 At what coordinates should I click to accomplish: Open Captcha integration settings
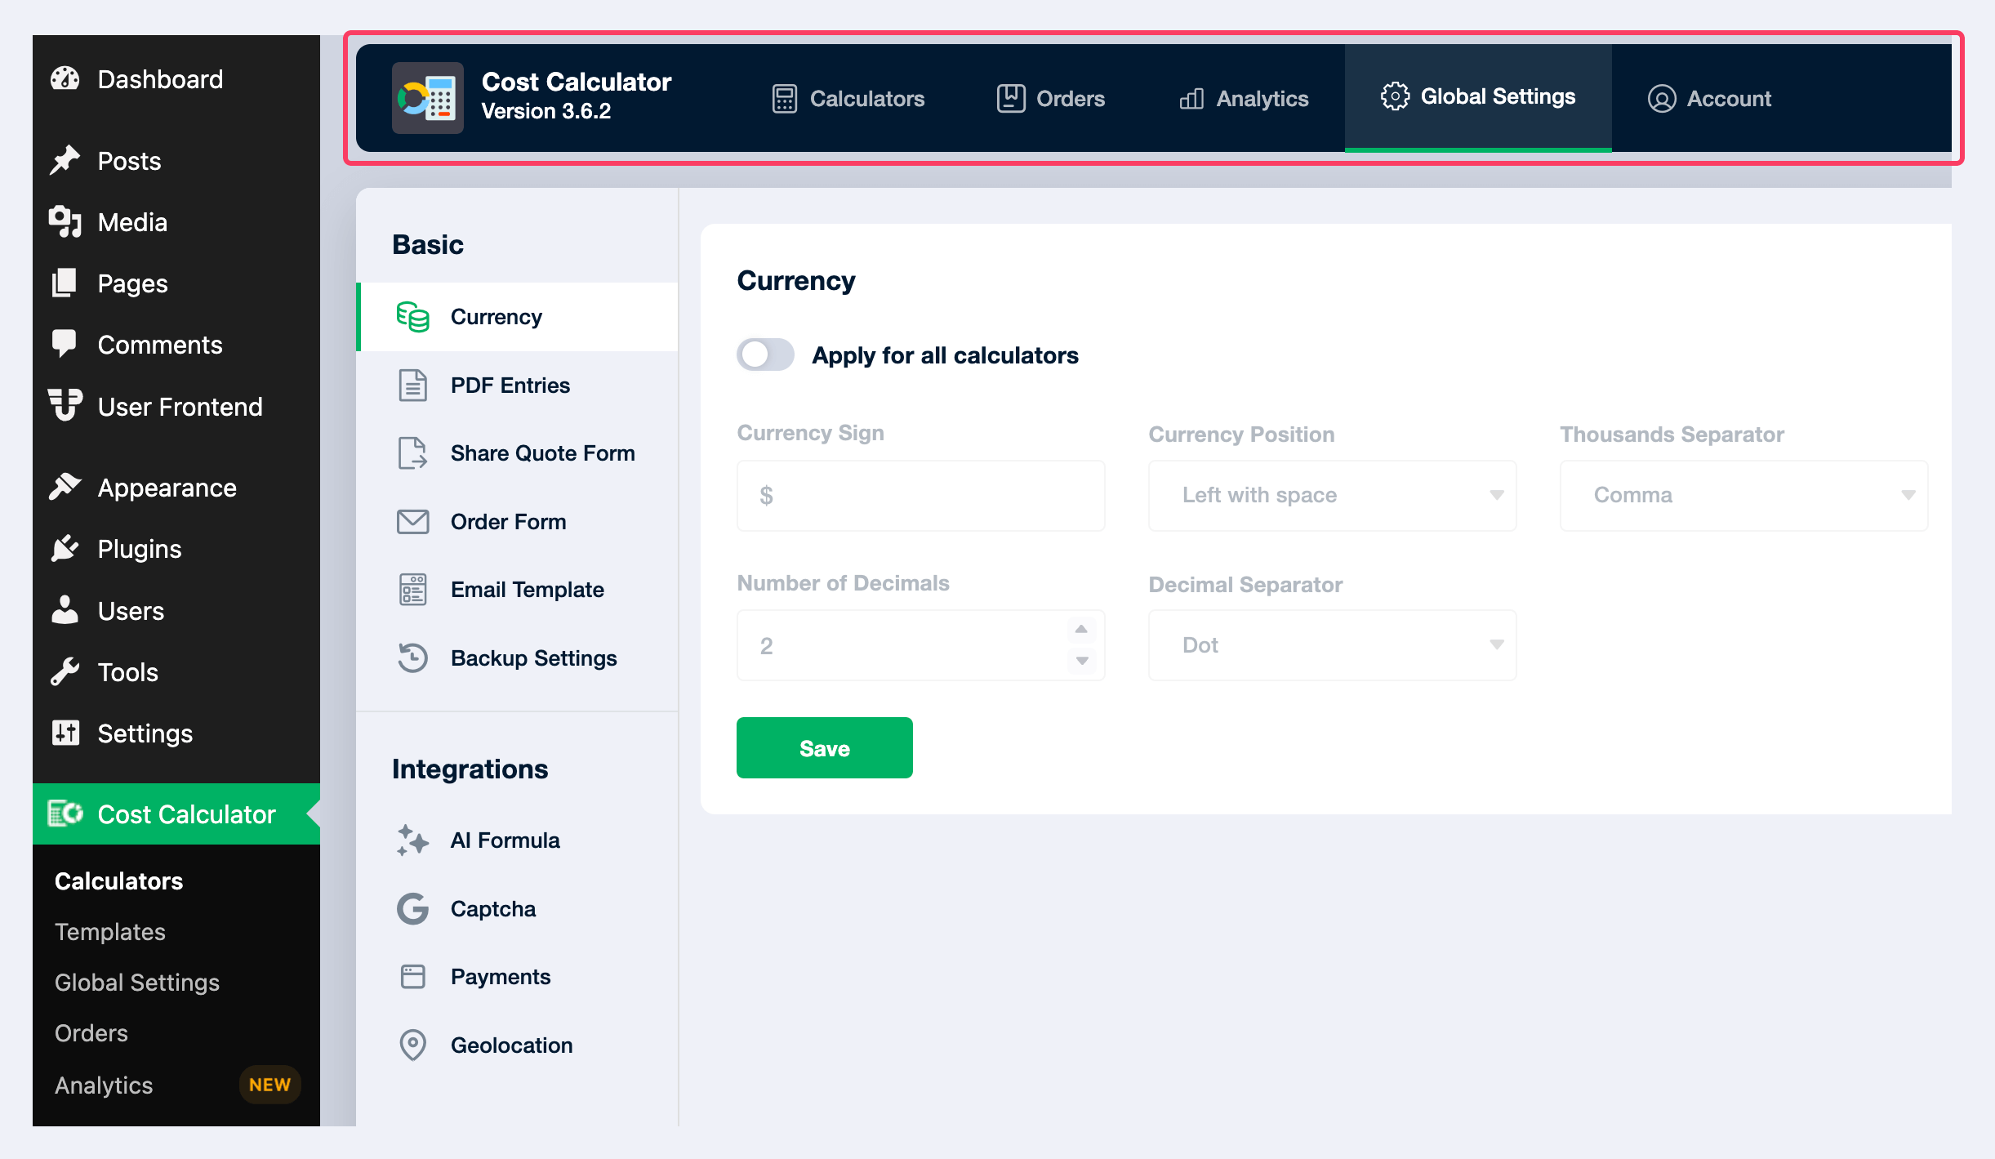(x=518, y=909)
